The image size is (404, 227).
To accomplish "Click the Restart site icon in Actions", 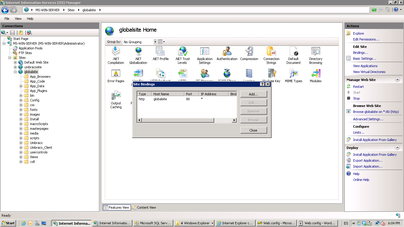I will (349, 87).
